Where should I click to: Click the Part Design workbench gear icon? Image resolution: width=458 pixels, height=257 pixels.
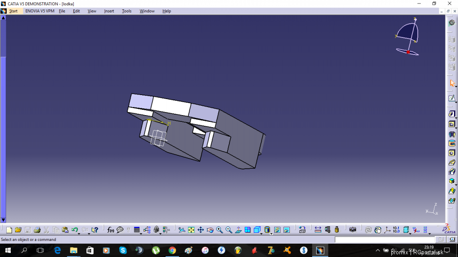pos(452,22)
